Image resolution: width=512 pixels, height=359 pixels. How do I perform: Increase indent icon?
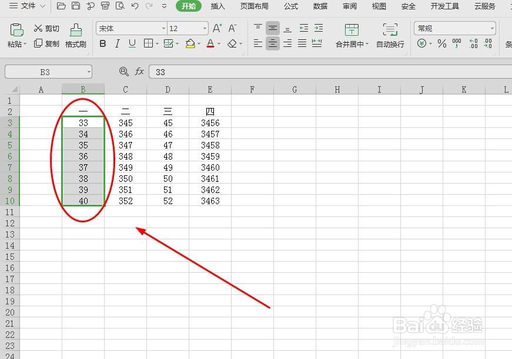click(319, 28)
